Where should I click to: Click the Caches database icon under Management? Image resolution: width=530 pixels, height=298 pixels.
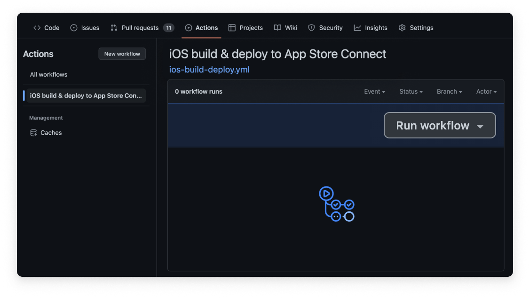point(33,133)
